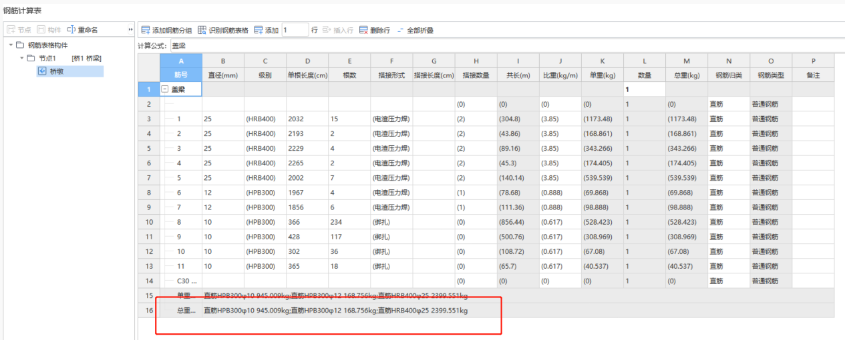845x340 pixels.
Task: Click the 添加 row icon
Action: [x=258, y=30]
